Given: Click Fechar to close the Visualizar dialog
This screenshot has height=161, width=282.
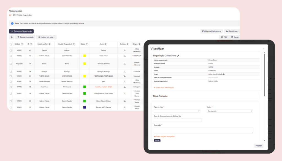Looking at the screenshot, I should [x=258, y=146].
